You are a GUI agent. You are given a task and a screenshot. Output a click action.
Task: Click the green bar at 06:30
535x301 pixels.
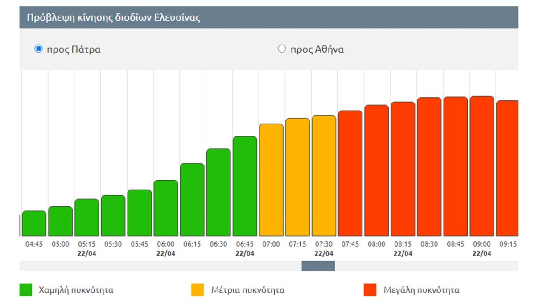pos(218,193)
